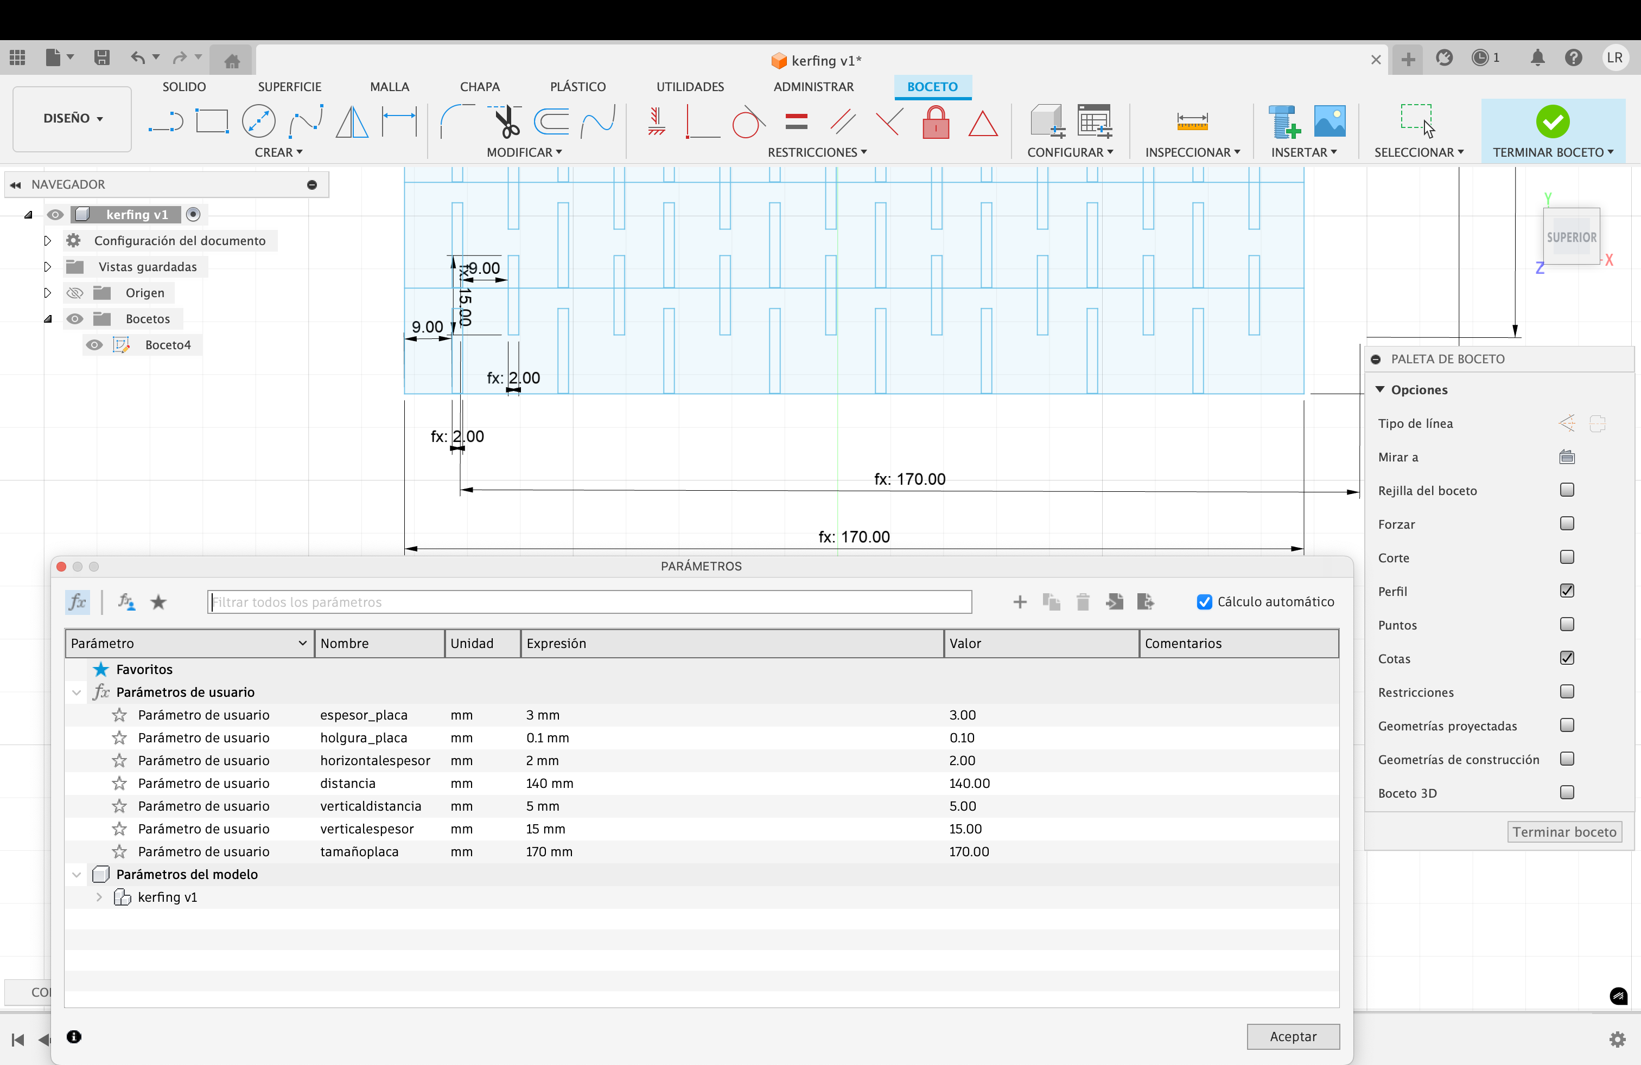Viewport: 1641px width, 1065px height.
Task: Click the add user parameter plus icon
Action: pos(1019,602)
